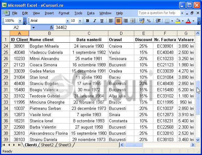Restore workbook window in menu bar
This screenshot has height=155, width=202.
192,13
